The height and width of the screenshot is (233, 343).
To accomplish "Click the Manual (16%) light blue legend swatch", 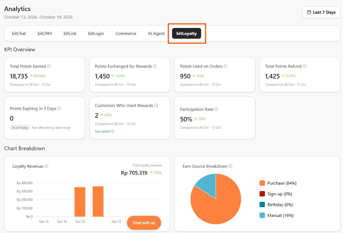I will [262, 215].
